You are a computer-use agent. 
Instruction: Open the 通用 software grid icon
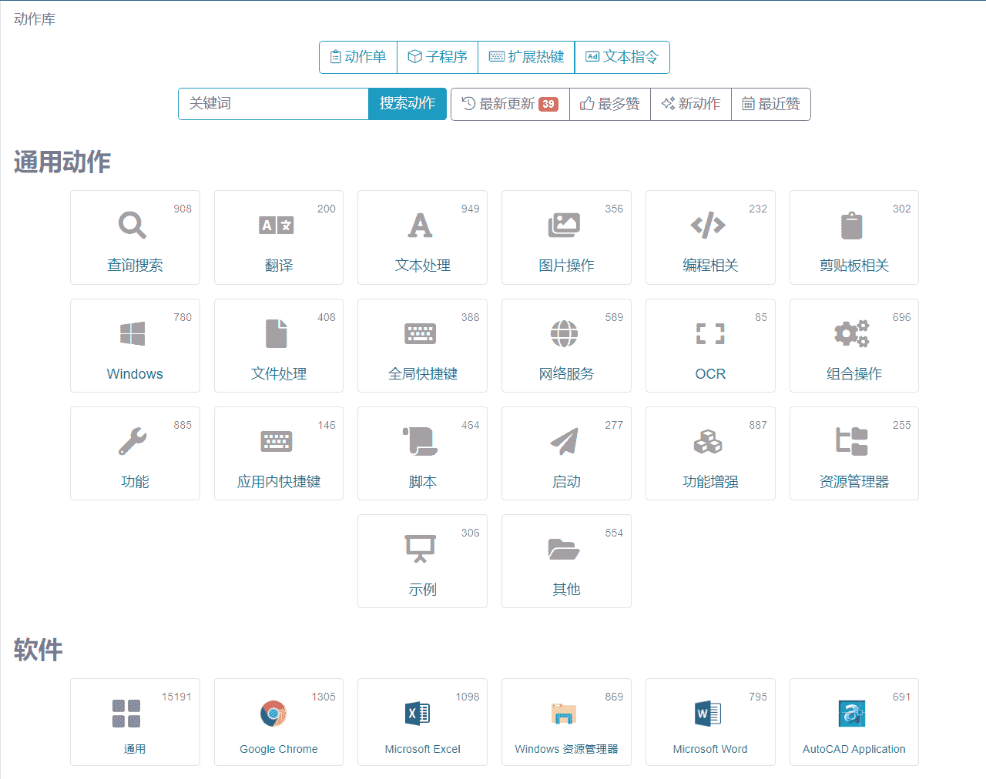tap(126, 714)
